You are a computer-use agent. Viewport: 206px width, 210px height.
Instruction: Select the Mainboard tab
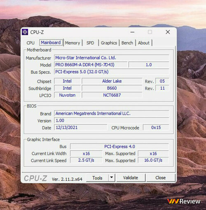[51, 42]
